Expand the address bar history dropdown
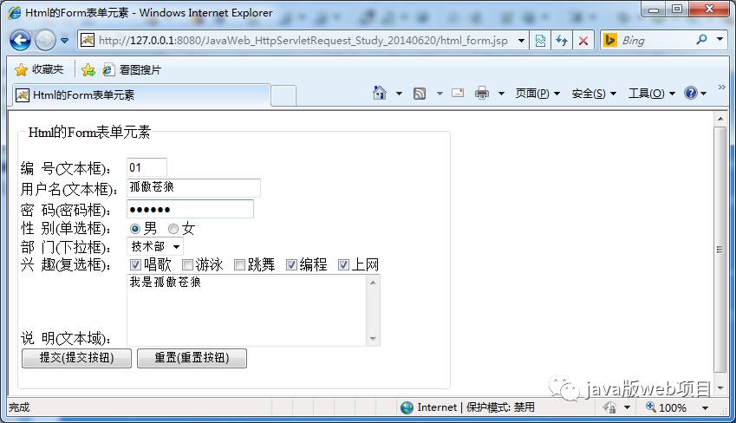Image resolution: width=736 pixels, height=423 pixels. point(521,41)
